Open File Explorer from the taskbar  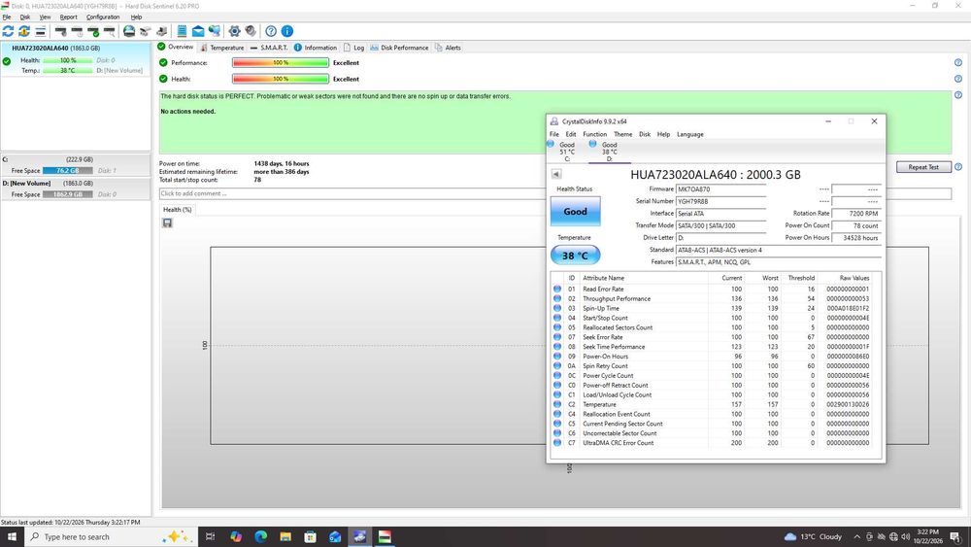tap(285, 536)
